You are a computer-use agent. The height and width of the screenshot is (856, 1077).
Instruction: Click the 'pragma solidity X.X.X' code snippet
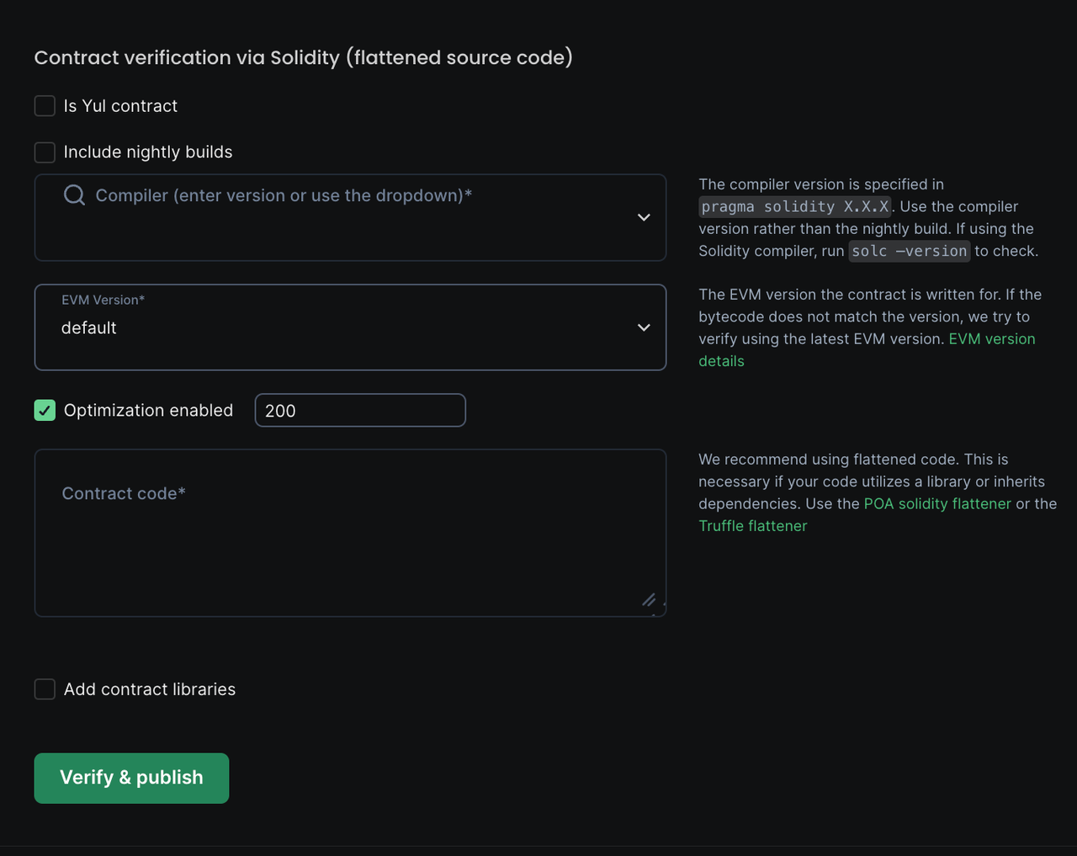tap(794, 207)
